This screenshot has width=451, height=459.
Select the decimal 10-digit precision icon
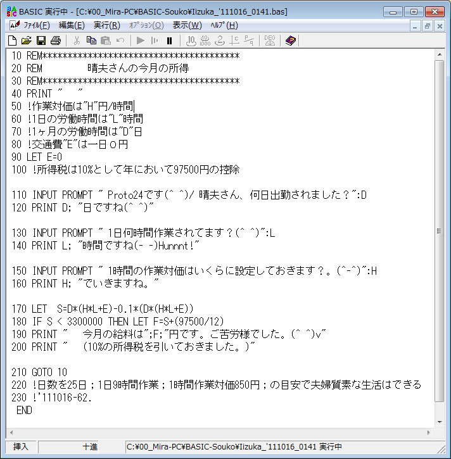click(x=191, y=41)
